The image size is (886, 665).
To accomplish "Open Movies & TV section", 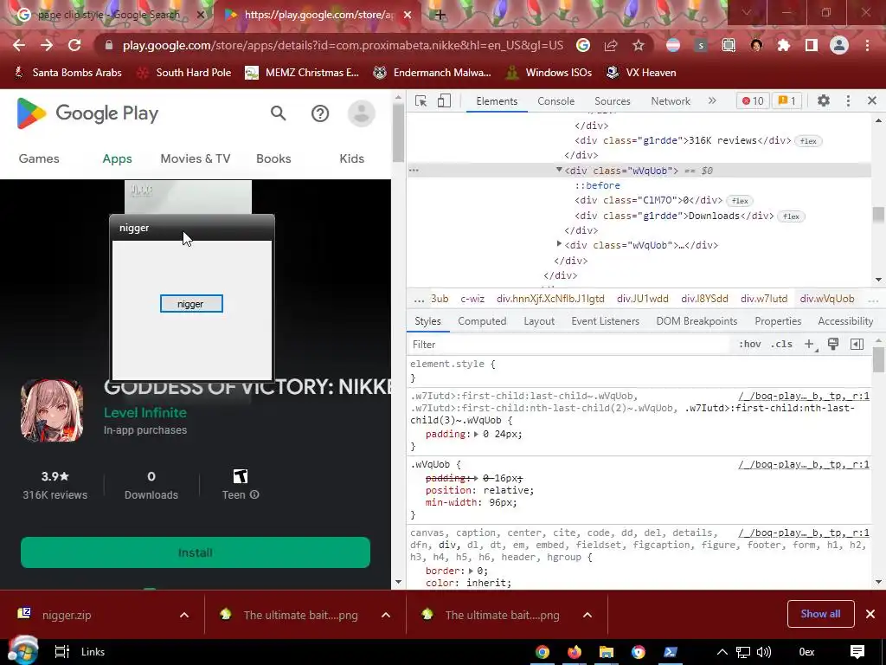I will [x=196, y=159].
